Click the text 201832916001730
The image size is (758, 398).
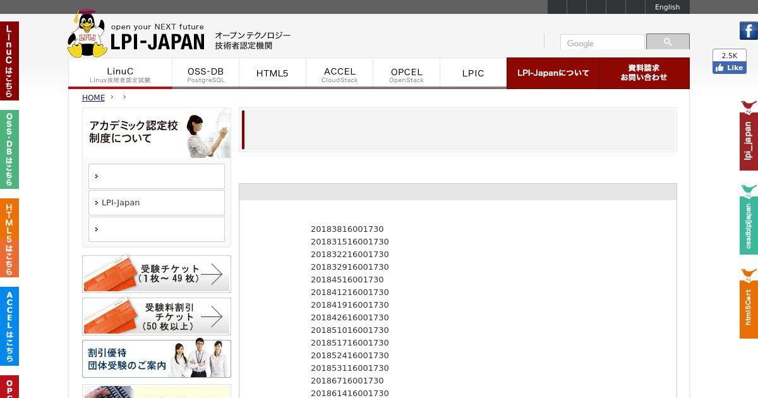(349, 267)
